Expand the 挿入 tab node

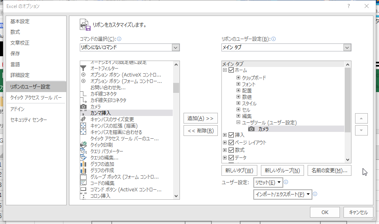coord(225,135)
